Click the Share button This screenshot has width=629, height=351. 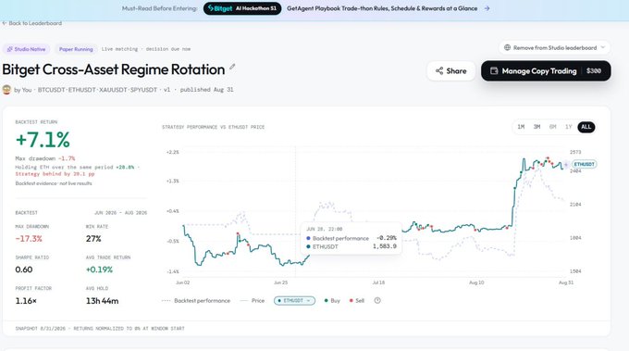click(450, 71)
